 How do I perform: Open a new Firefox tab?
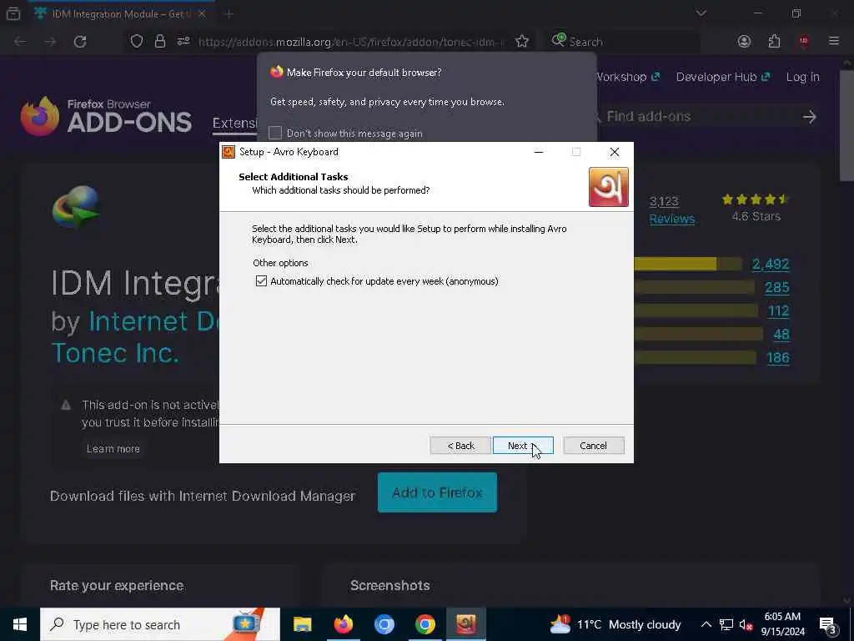(229, 14)
